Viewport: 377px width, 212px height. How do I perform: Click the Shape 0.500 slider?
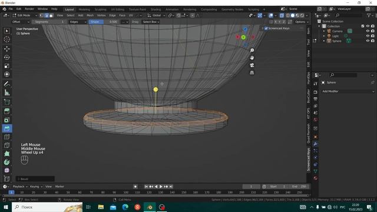click(104, 22)
